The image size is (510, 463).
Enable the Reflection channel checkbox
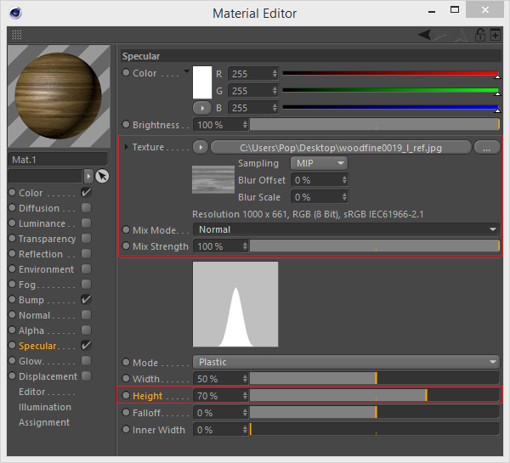coord(86,254)
